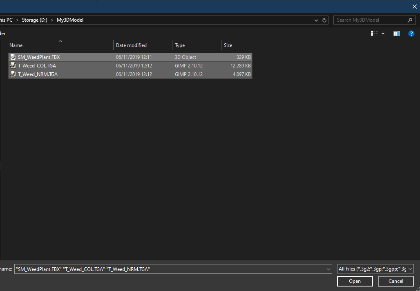Image resolution: width=420 pixels, height=291 pixels.
Task: Click 06/11/2019 12:11 date cell
Action: tap(134, 57)
